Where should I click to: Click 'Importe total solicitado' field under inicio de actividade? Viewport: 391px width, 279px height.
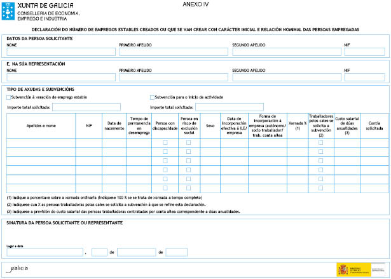(229, 107)
